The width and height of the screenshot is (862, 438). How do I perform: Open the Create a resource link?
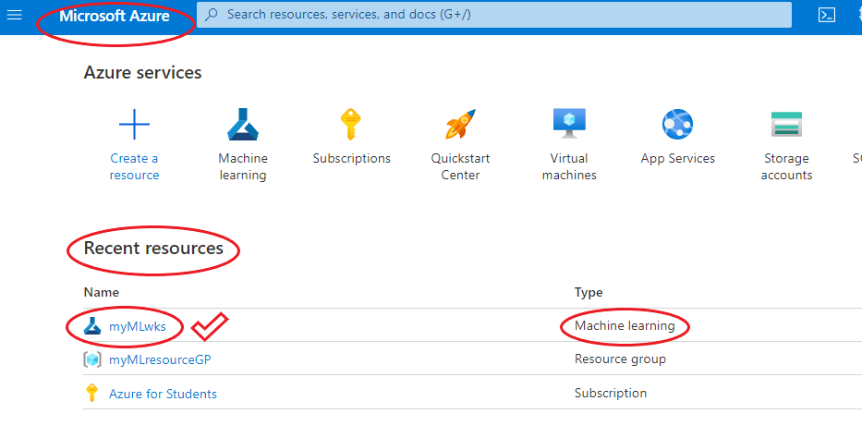(134, 166)
